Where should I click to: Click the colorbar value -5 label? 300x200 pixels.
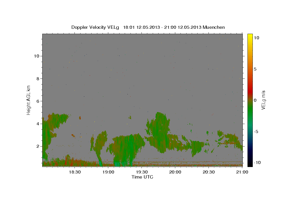256,131
